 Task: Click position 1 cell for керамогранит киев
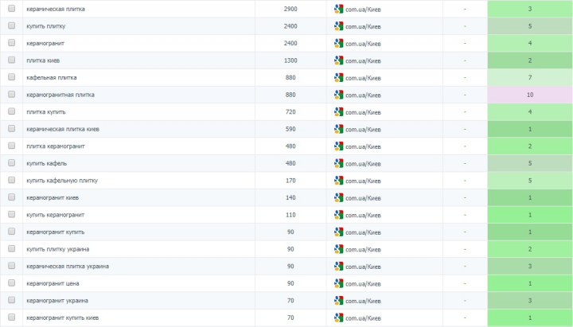[x=530, y=198]
